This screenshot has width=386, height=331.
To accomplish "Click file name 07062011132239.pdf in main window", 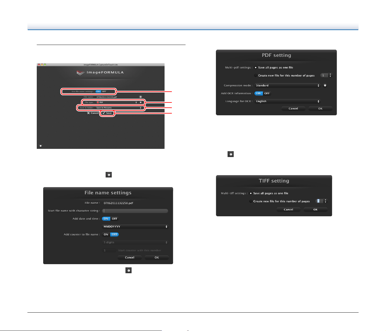I will tap(106, 97).
